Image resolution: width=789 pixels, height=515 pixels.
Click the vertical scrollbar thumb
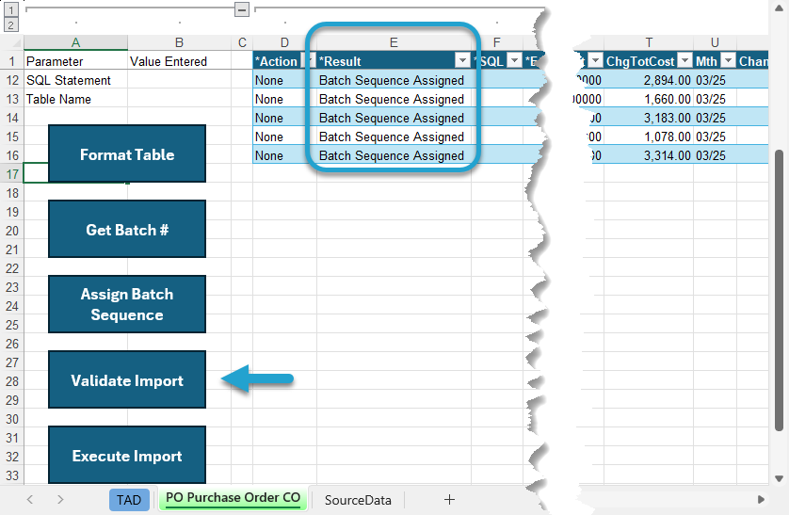click(x=779, y=290)
